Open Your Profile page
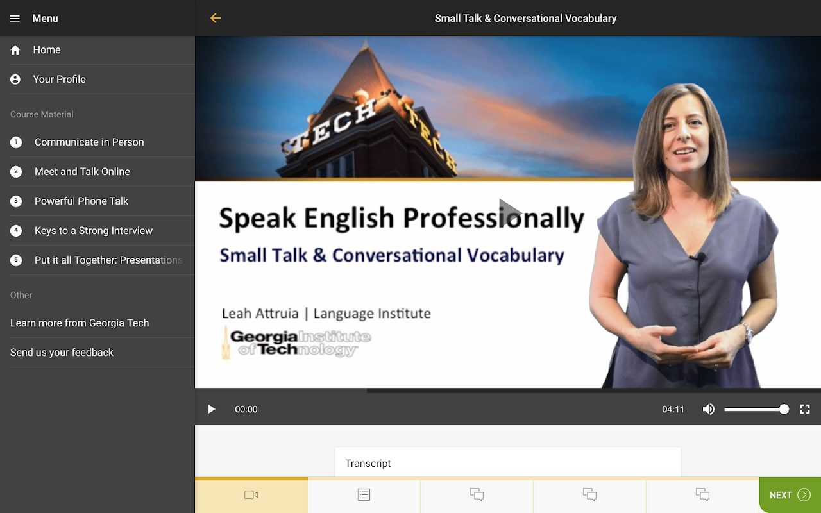 [x=97, y=80]
